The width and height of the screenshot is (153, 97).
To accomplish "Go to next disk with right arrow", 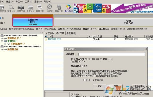I will click(3, 18).
